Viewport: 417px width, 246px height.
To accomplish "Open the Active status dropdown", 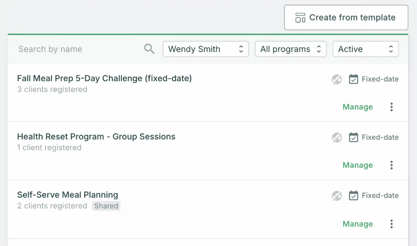I will pos(365,49).
